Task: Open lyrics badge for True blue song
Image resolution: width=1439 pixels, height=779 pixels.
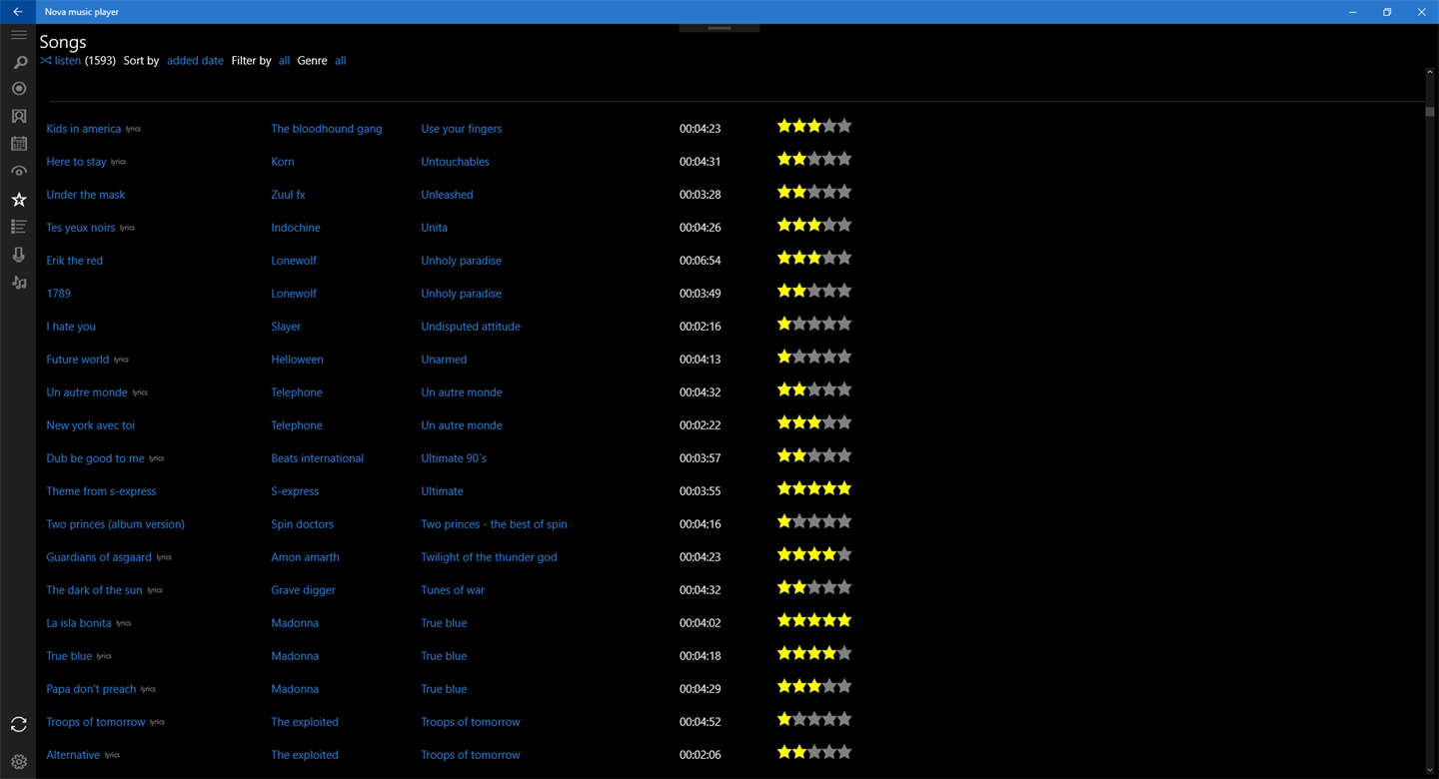Action: [x=104, y=656]
